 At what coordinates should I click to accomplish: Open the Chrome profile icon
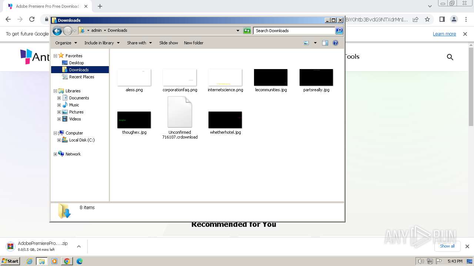[454, 19]
